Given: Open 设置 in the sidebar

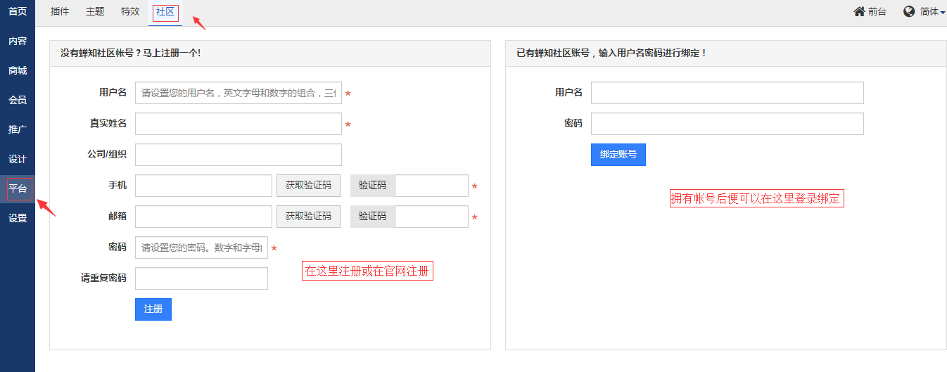Looking at the screenshot, I should [x=18, y=218].
